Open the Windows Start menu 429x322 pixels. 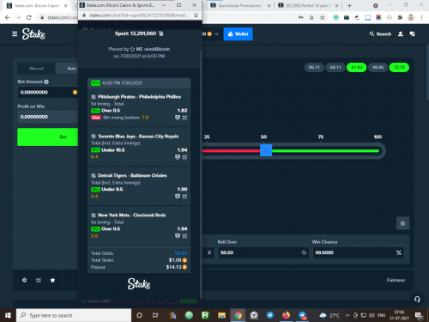point(8,315)
